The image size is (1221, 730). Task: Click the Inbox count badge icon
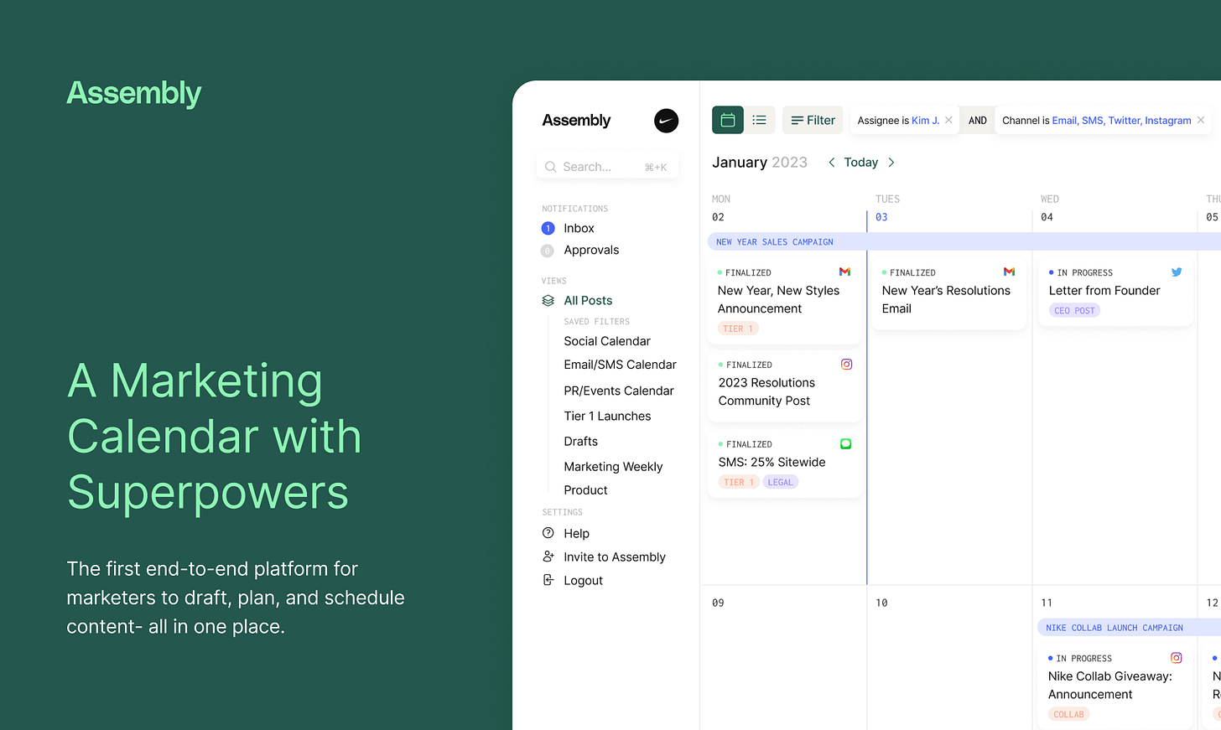pos(548,228)
